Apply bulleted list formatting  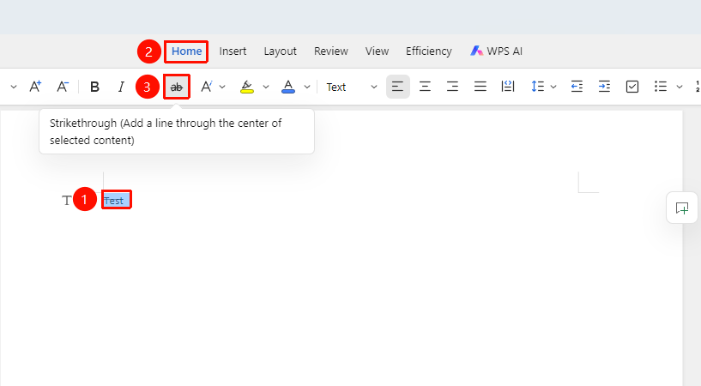[x=661, y=87]
